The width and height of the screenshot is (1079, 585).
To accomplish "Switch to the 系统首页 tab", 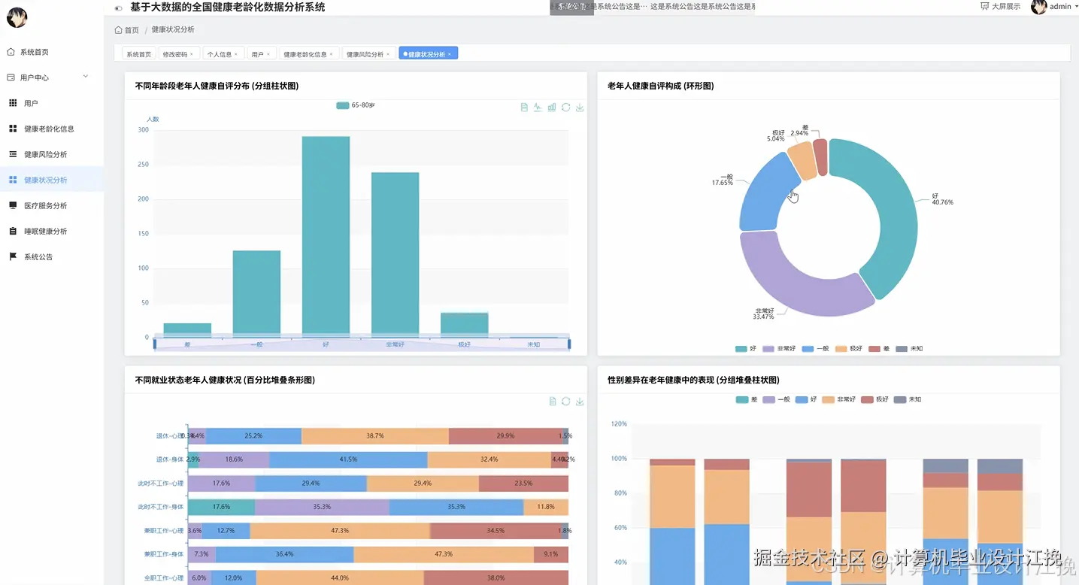I will click(x=138, y=54).
